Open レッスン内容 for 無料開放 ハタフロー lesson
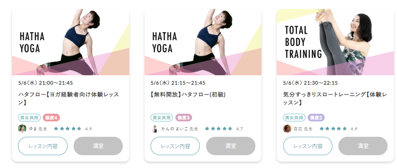This screenshot has height=168, width=397. [x=175, y=146]
